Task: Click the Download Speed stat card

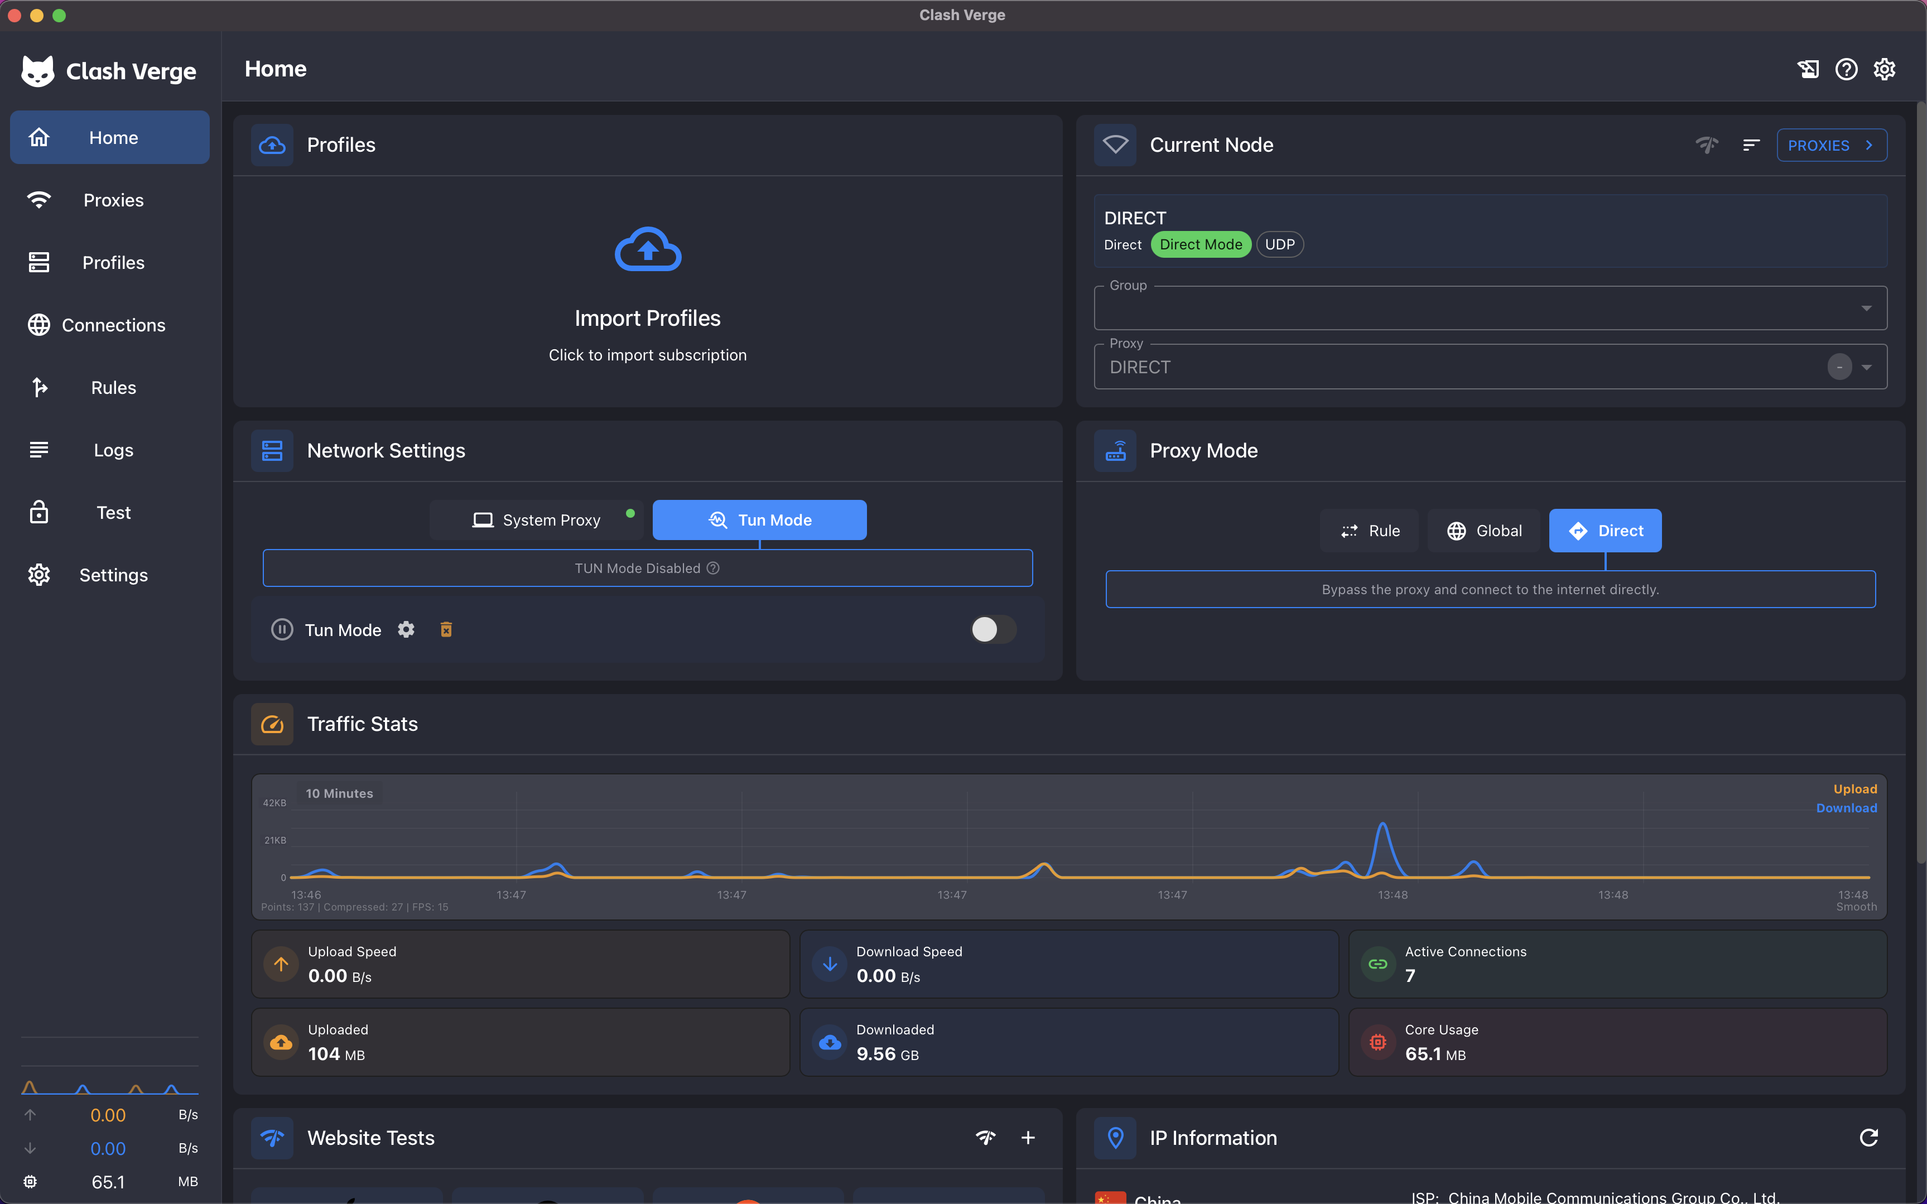Action: (x=1068, y=964)
